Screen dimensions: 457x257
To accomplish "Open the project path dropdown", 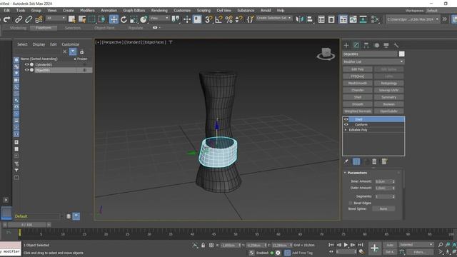I will [413, 19].
